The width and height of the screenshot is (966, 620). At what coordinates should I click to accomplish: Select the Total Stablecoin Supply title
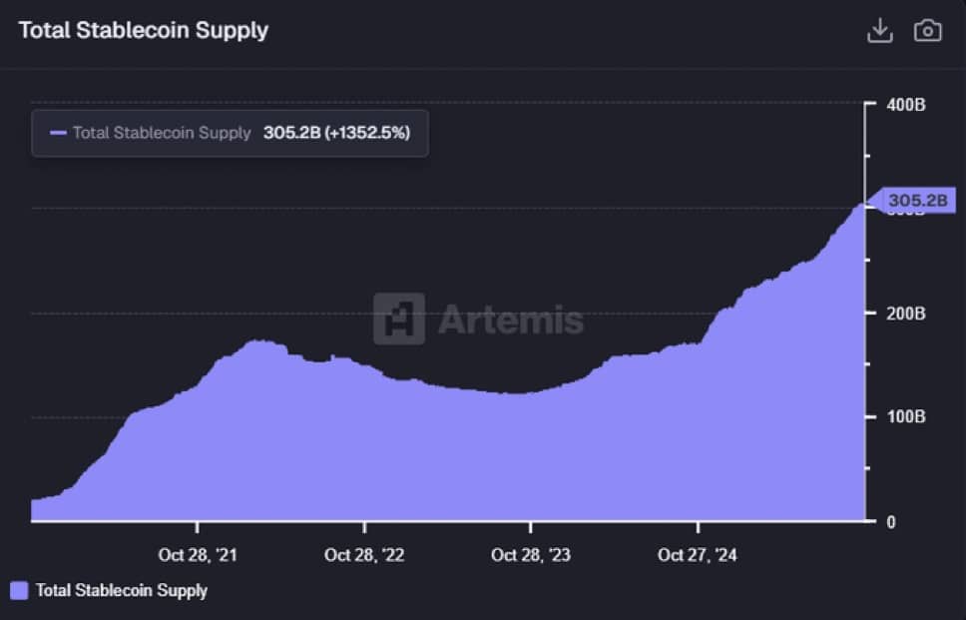tap(144, 30)
